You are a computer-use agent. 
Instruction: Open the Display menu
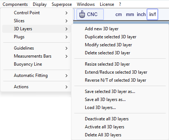[x=40, y=4]
